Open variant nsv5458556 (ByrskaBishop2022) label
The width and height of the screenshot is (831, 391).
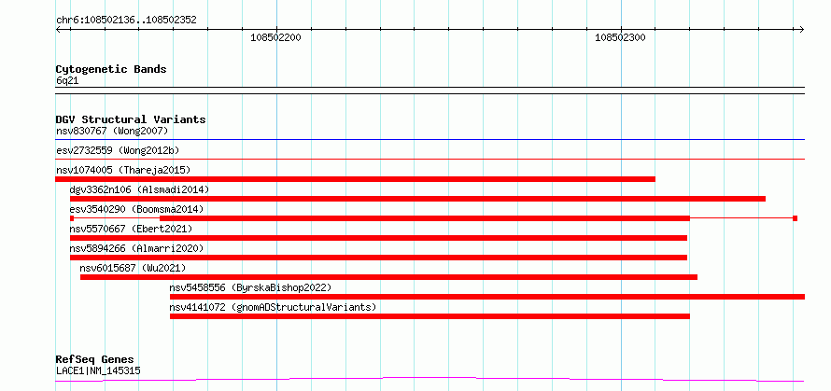click(250, 287)
